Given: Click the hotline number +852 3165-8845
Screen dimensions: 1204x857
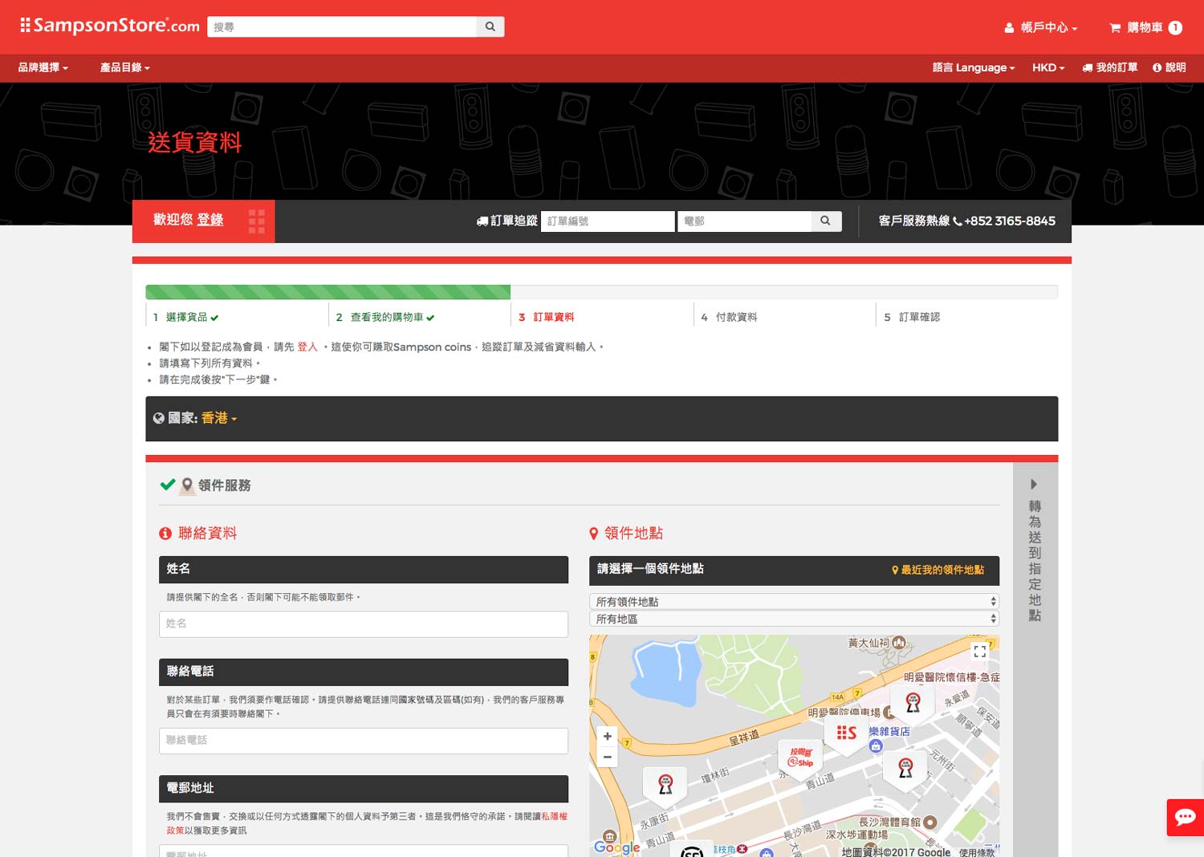Looking at the screenshot, I should (1010, 221).
